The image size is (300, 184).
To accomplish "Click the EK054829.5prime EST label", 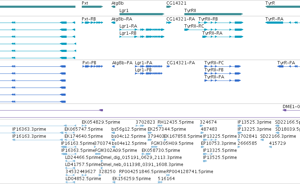I will click(x=101, y=122).
